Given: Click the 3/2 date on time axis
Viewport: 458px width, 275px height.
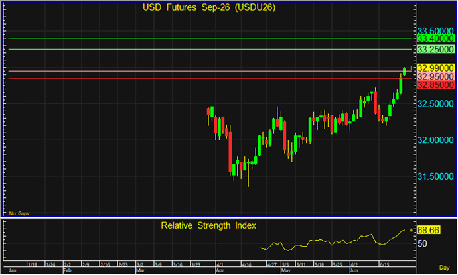Looking at the screenshot, I should pyautogui.click(x=140, y=265).
